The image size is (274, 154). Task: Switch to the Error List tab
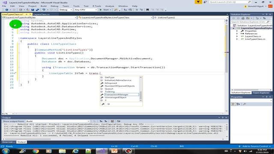[9, 142]
